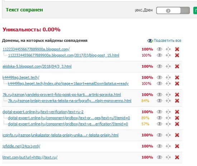197x166 pixels.
Task: Remove 7ik.ru 84% row with red X
Action: coord(177,101)
